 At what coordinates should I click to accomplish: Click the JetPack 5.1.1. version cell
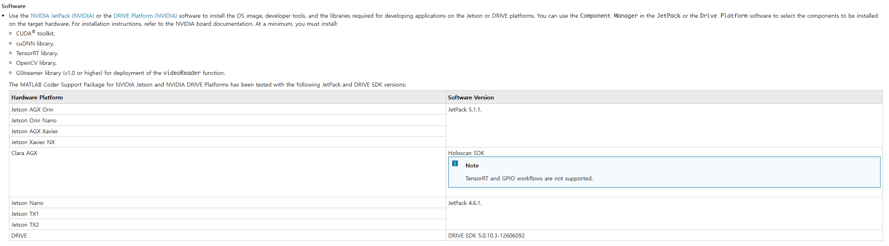click(x=664, y=126)
